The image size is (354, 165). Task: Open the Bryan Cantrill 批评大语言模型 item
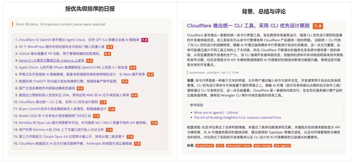tap(63, 109)
